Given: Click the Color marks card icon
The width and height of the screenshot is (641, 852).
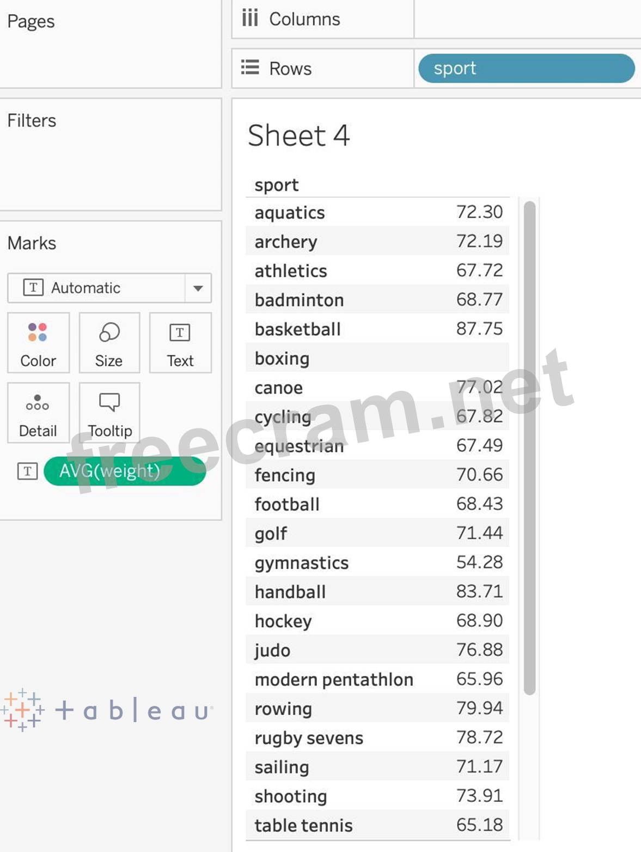Looking at the screenshot, I should pos(38,333).
